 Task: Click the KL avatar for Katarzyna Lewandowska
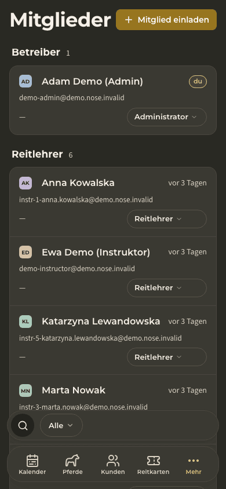click(25, 322)
